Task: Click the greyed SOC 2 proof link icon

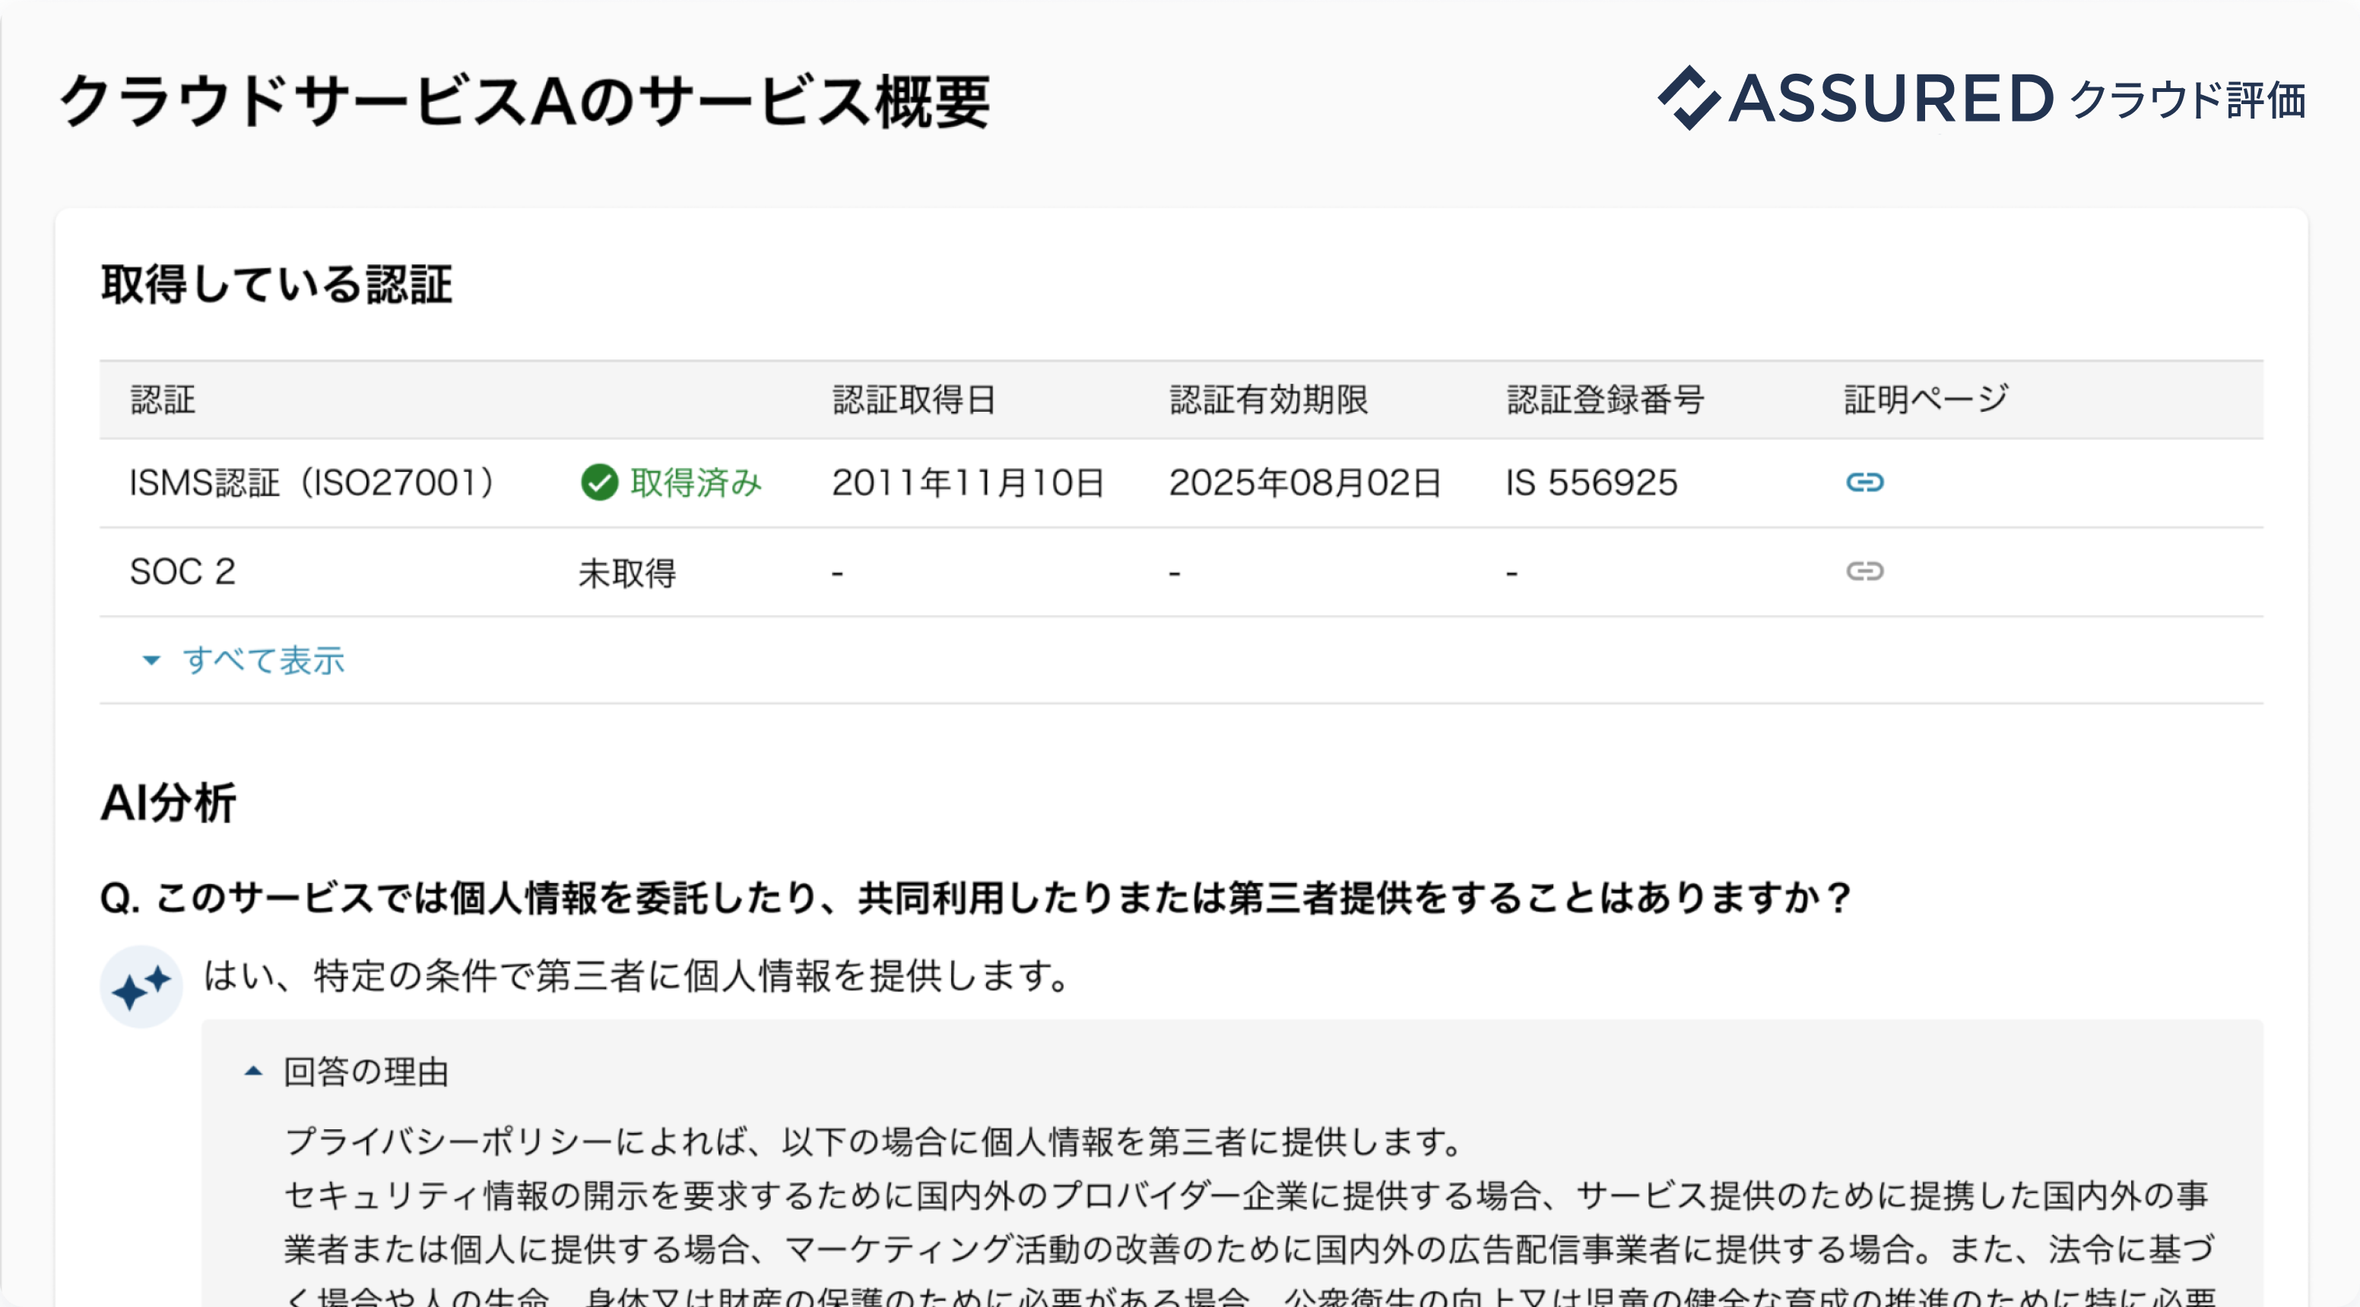Action: [1864, 571]
